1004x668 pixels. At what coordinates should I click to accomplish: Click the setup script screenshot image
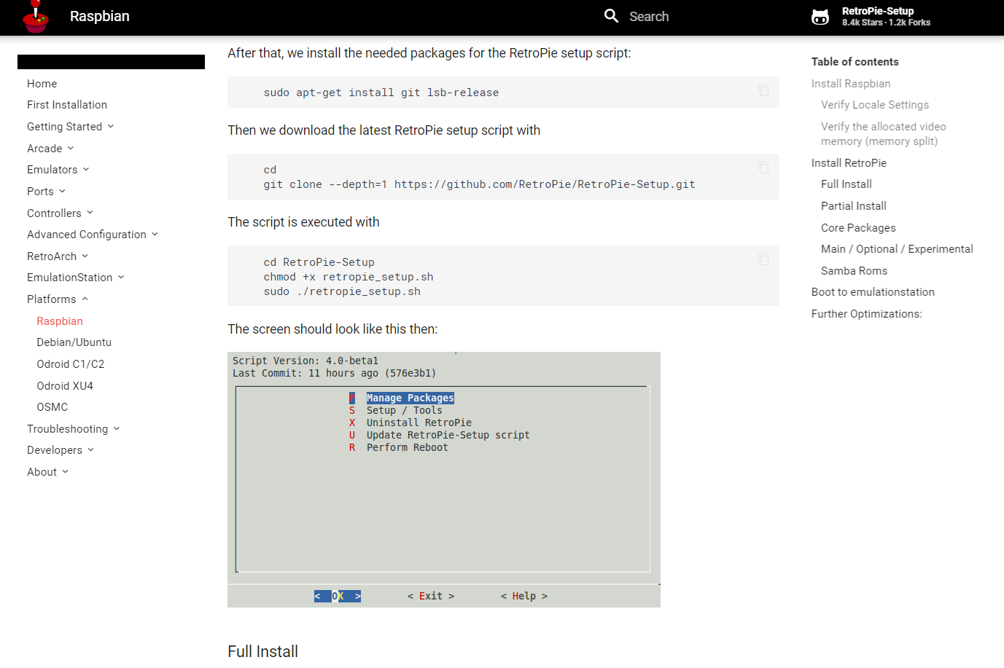click(444, 479)
